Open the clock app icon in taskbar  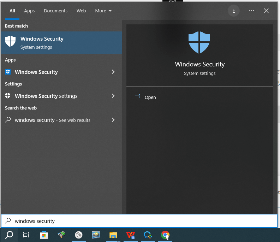(78, 235)
